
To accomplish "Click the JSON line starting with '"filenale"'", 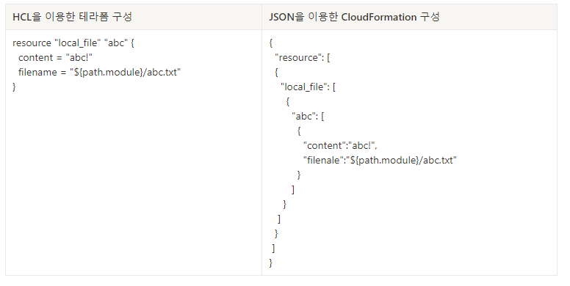I will (x=380, y=161).
